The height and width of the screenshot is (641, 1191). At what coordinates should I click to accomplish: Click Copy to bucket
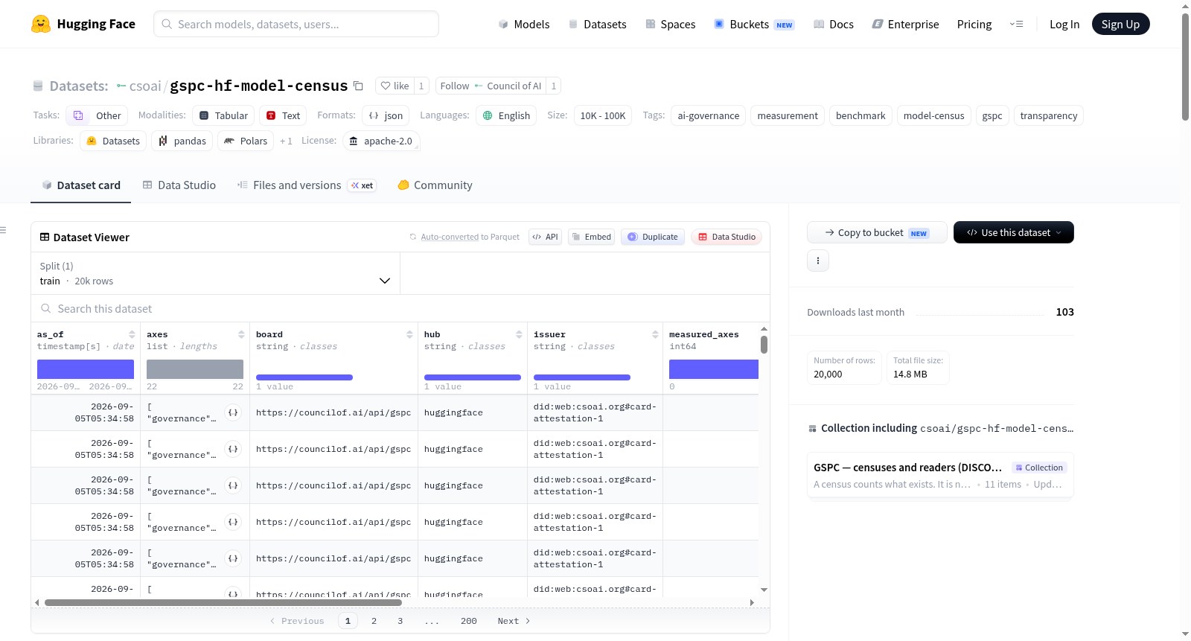[877, 232]
